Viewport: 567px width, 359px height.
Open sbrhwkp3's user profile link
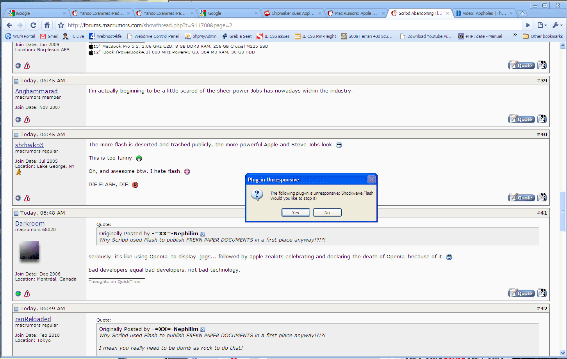(29, 145)
